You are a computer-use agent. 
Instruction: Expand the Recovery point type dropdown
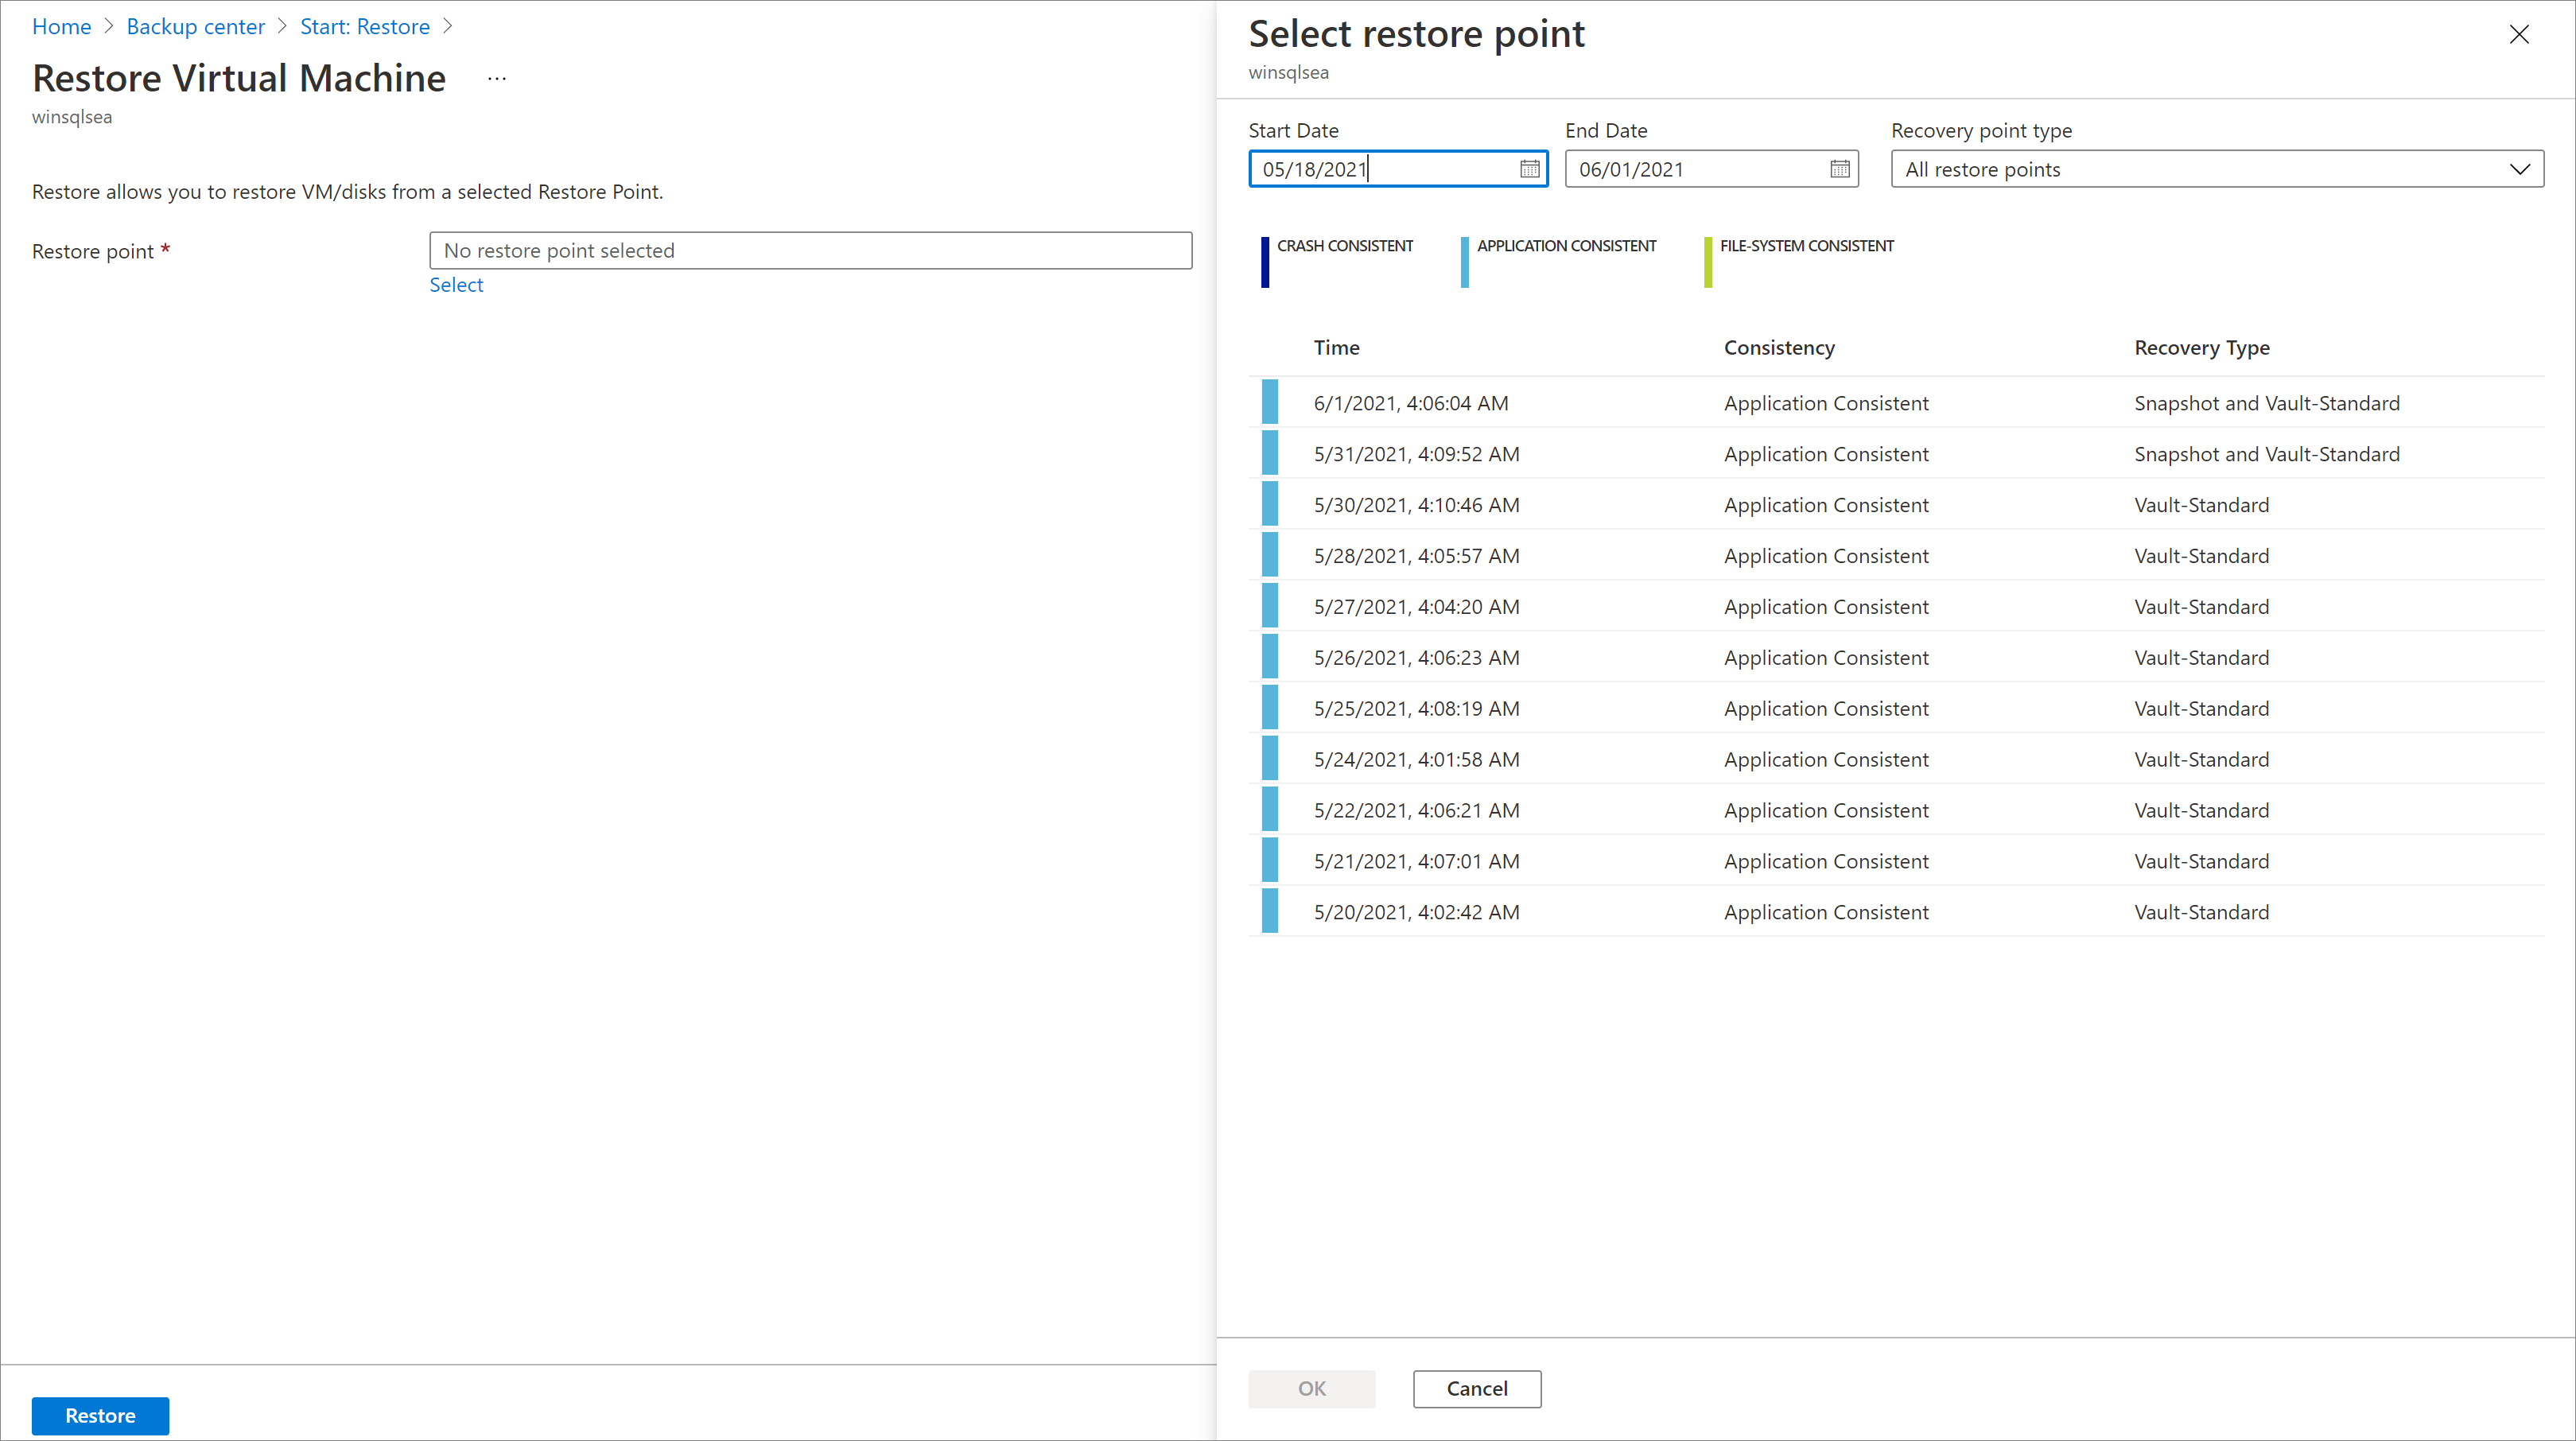[x=2521, y=168]
